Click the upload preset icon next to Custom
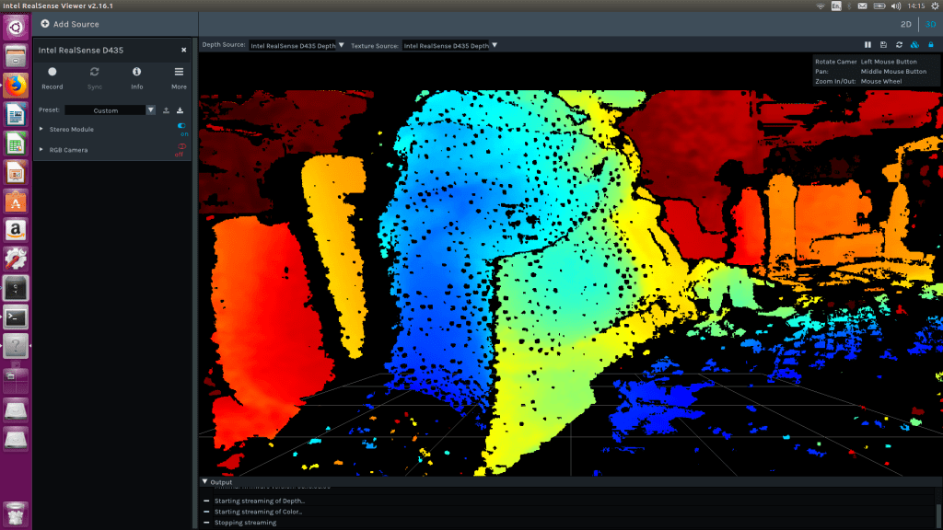The image size is (943, 530). (x=166, y=110)
